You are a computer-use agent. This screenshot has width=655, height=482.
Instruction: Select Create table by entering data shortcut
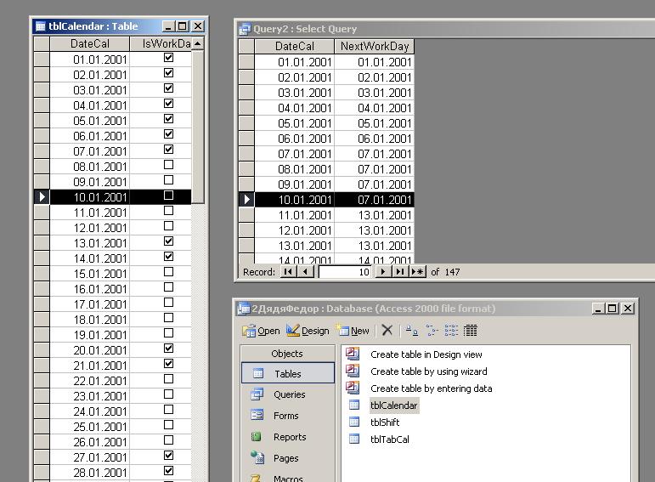431,388
